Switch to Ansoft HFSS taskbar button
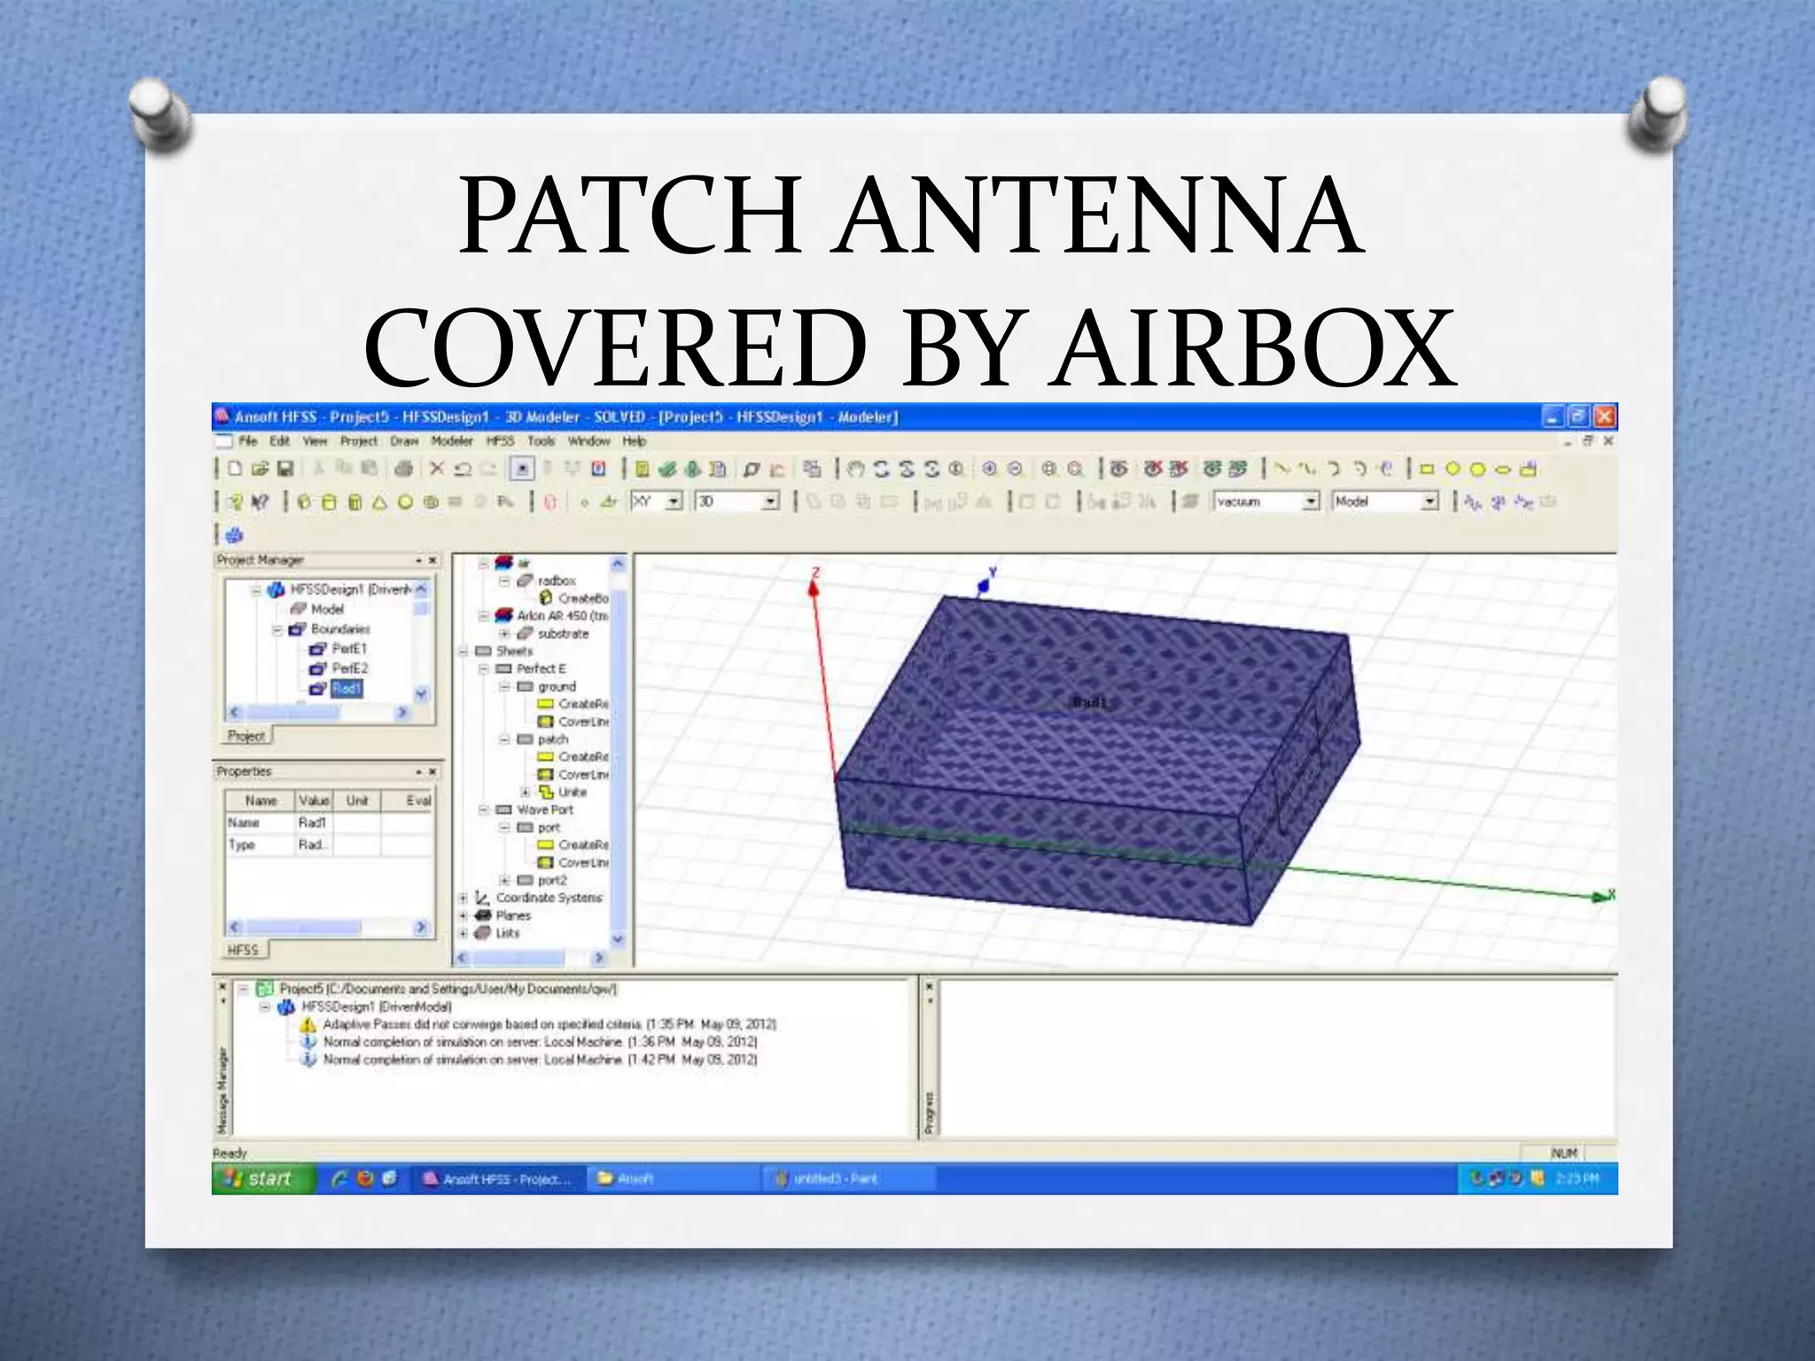The width and height of the screenshot is (1815, 1361). (499, 1178)
